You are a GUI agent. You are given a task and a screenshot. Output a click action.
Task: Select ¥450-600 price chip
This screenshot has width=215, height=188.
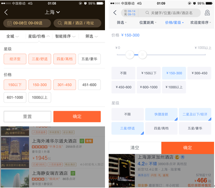pos(123,87)
